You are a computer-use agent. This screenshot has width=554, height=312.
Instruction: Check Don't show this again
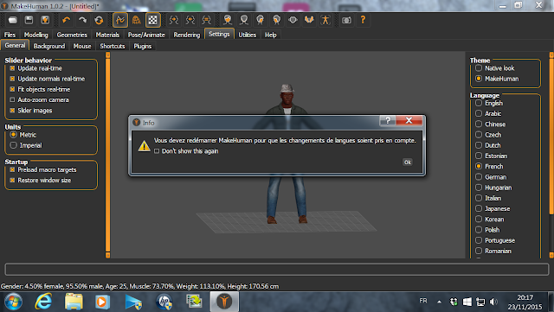coord(157,151)
